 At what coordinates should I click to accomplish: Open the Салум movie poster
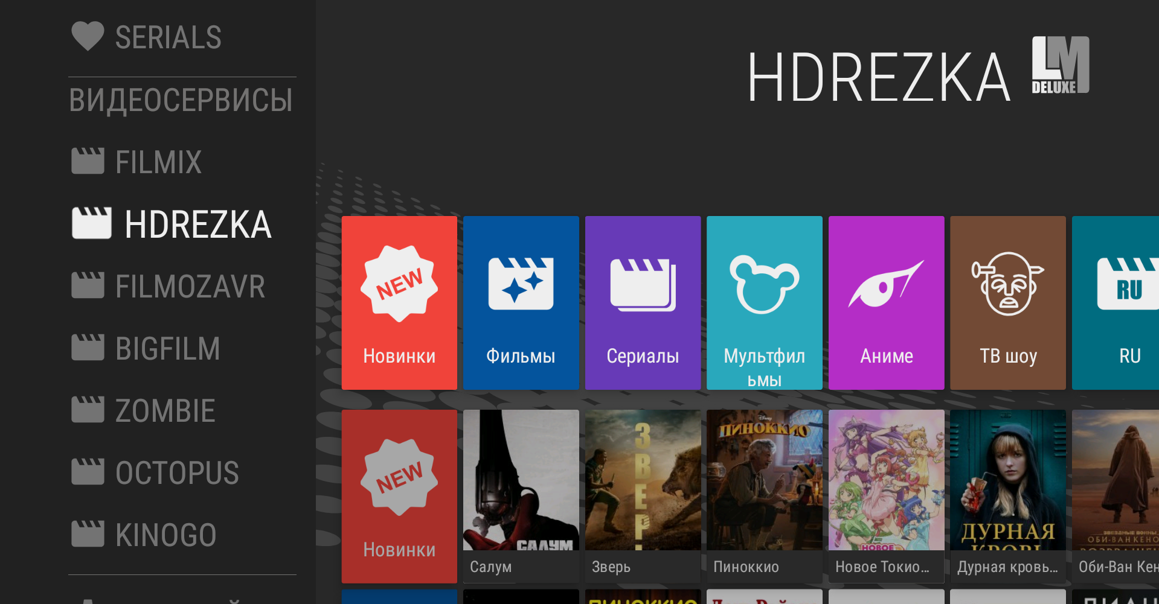(521, 496)
